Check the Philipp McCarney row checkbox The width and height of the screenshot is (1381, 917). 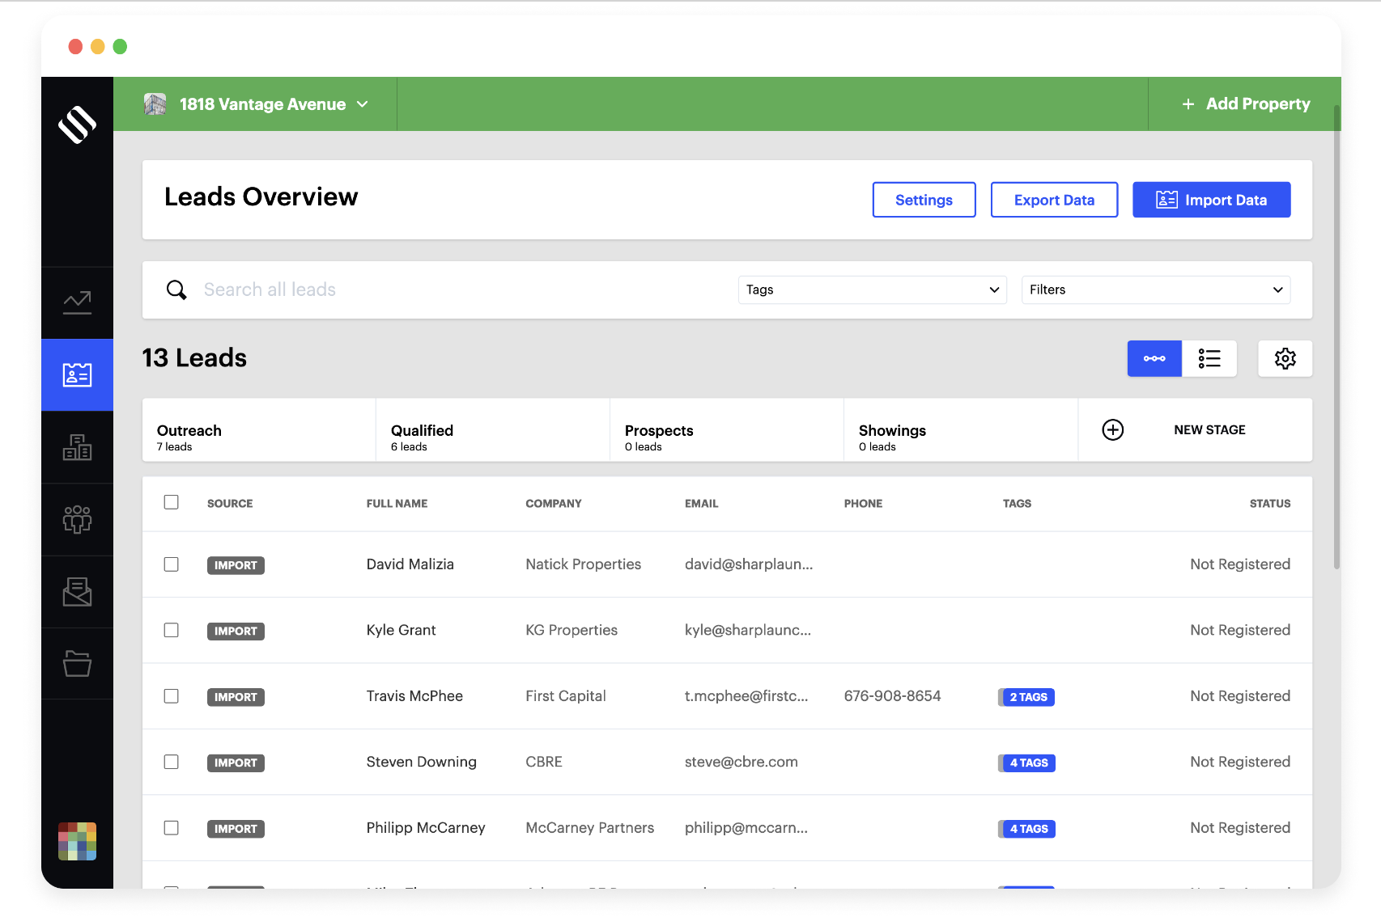171,828
